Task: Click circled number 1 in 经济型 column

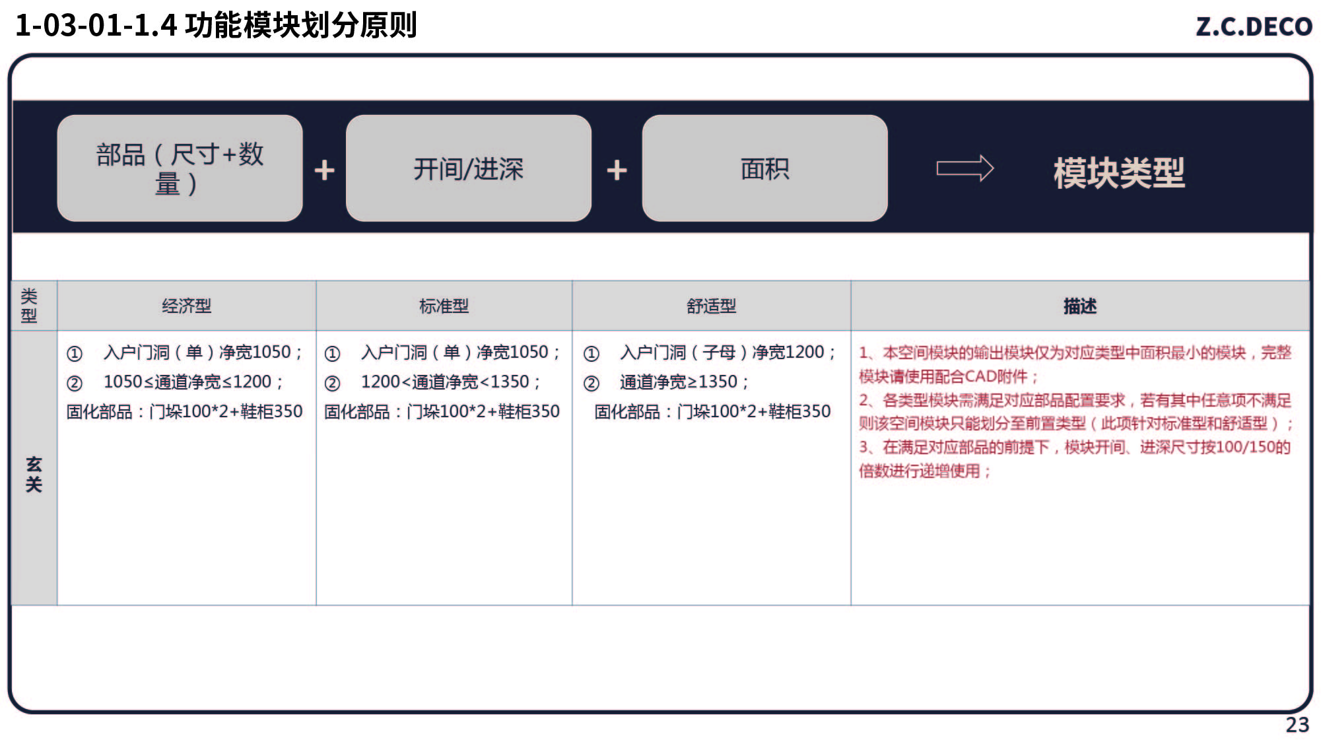Action: tap(75, 354)
